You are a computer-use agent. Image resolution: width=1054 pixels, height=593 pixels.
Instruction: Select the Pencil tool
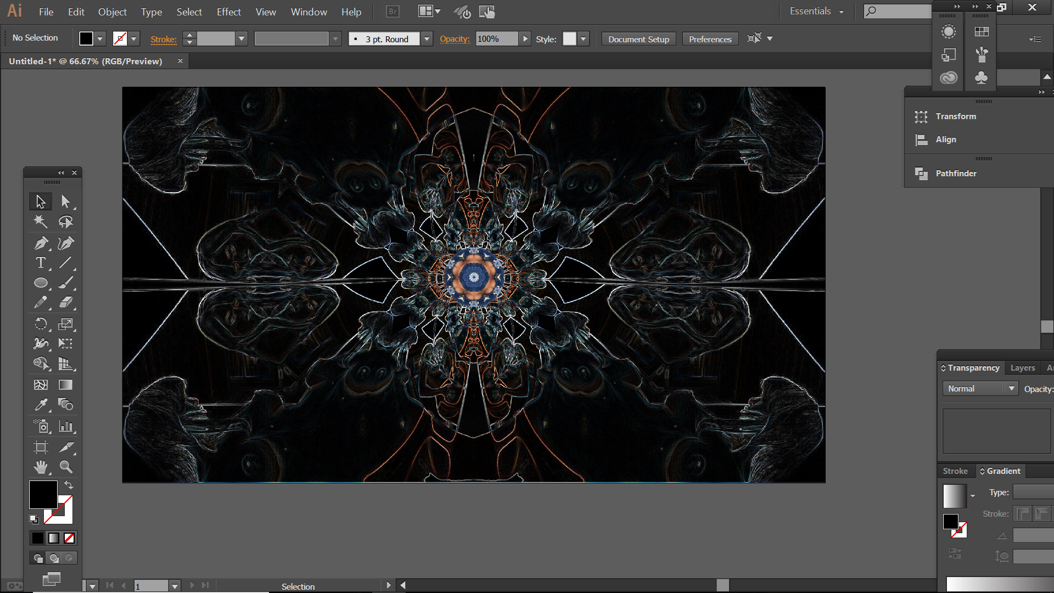point(41,303)
